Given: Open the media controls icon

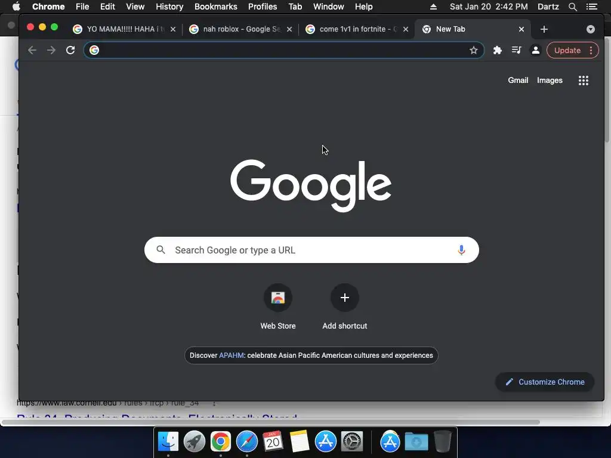Looking at the screenshot, I should point(516,50).
